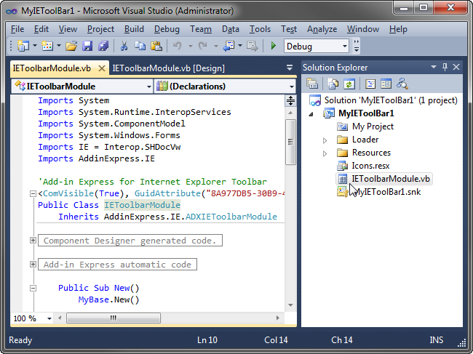Viewport: 473px width, 354px height.
Task: Click the Copy toolbar icon
Action: (x=140, y=46)
